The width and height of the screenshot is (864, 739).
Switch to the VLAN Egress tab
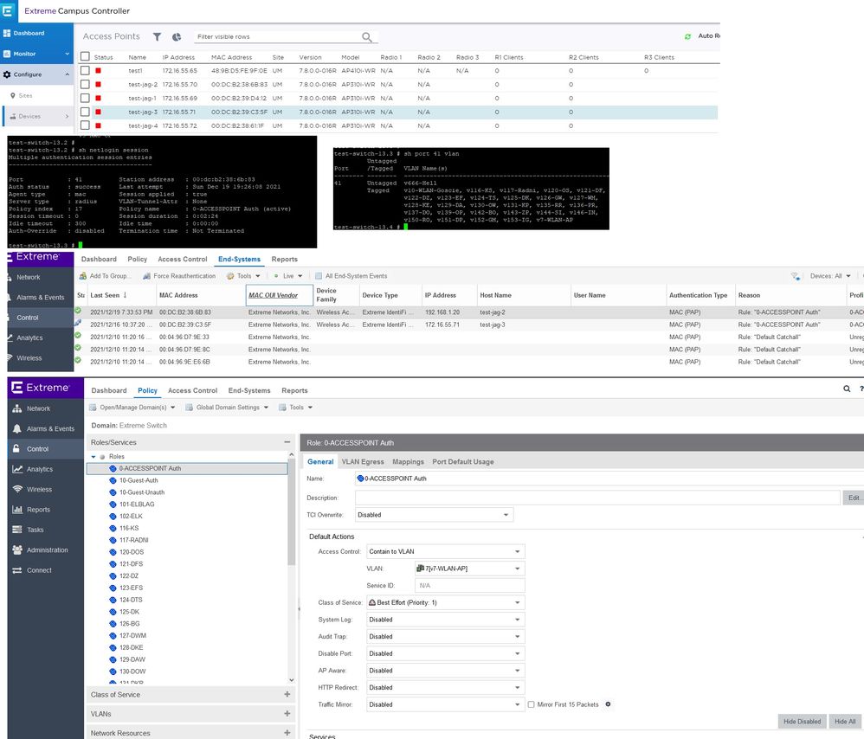(363, 461)
